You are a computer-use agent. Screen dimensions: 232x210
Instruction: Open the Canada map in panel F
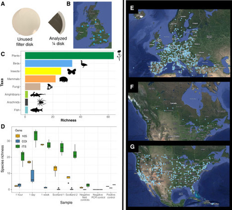179,111
